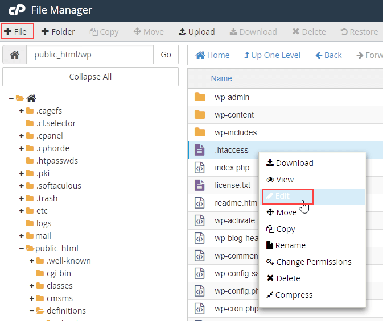Click the readme.html file icon
383x321 pixels.
click(200, 203)
